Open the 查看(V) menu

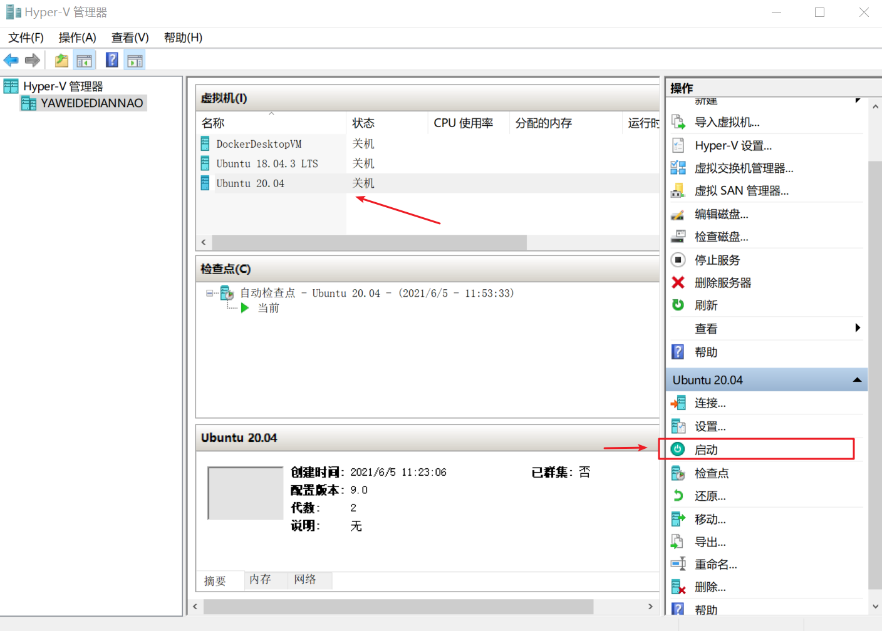130,38
